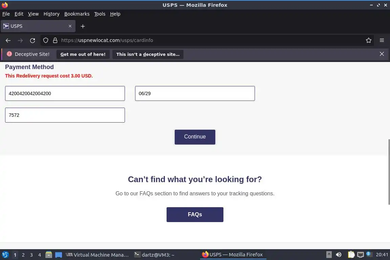The height and width of the screenshot is (260, 390).
Task: Focus the card number field 4200420042004200
Action: pos(65,93)
